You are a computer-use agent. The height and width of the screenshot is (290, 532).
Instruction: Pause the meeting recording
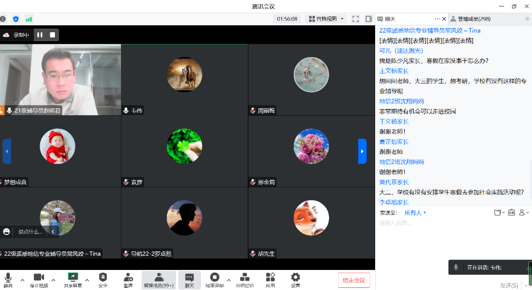click(x=40, y=35)
